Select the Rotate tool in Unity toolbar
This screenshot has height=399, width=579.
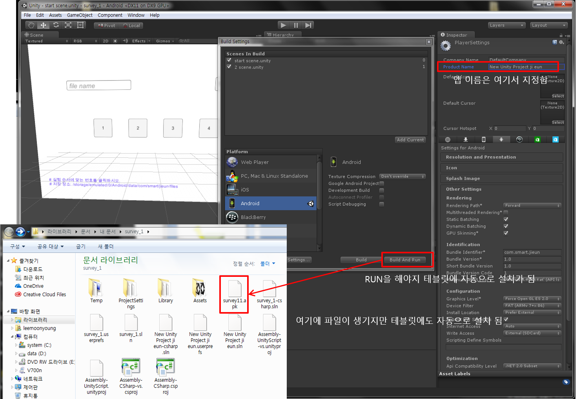point(56,25)
